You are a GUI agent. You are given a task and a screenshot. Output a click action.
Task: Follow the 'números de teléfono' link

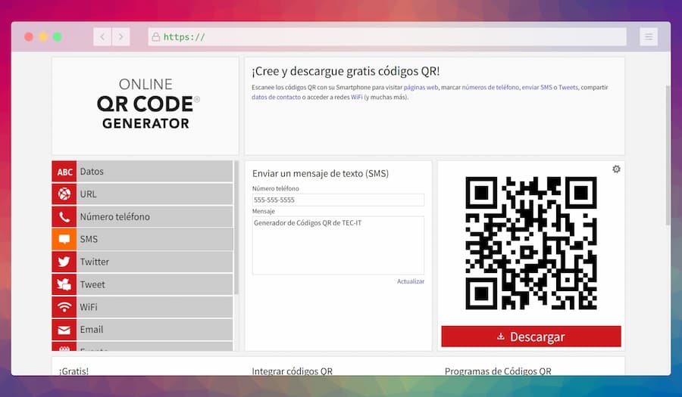click(490, 87)
